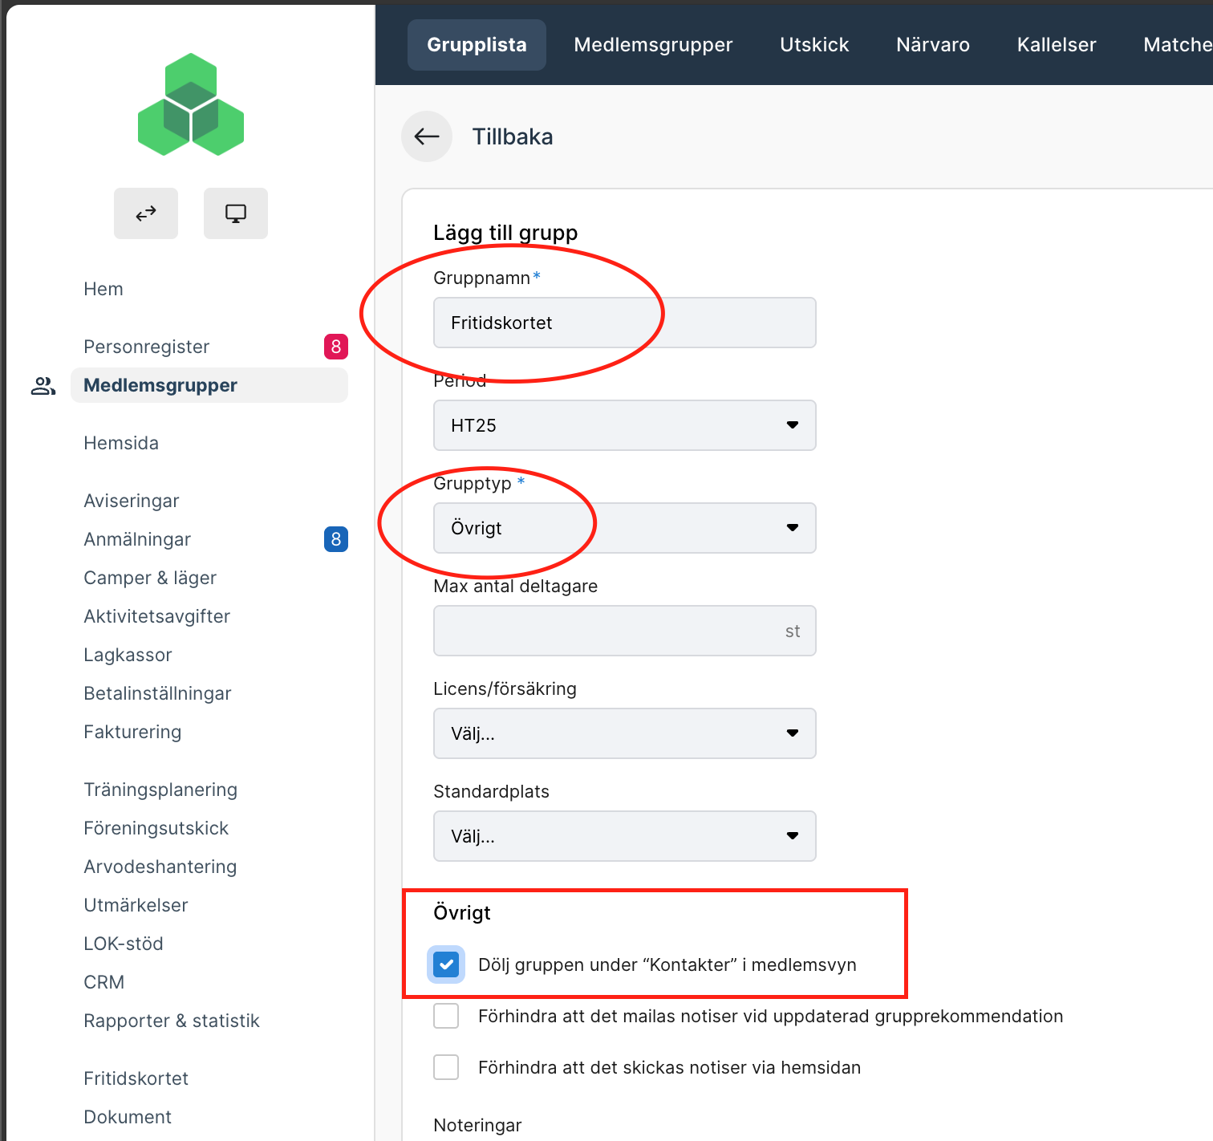1213x1141 pixels.
Task: Go to LOK-stöd in the sidebar
Action: tap(124, 944)
